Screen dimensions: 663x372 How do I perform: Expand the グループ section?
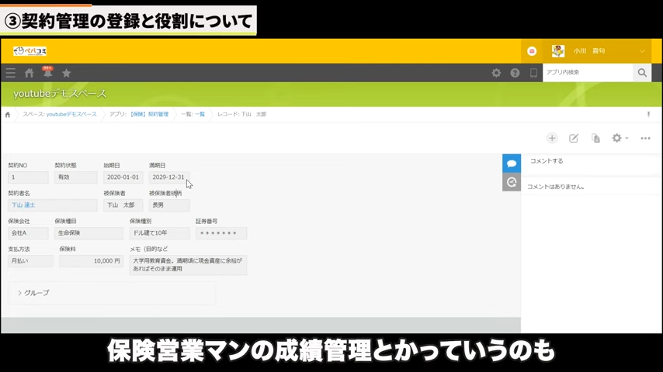pyautogui.click(x=33, y=293)
